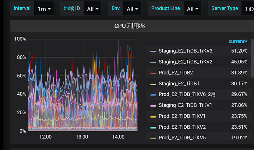Open the 地域 ID All dropdown
The height and width of the screenshot is (150, 254).
tap(92, 8)
